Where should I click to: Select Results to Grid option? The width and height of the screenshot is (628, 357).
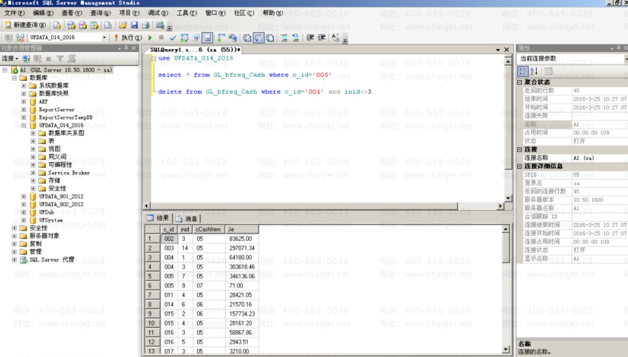click(259, 38)
